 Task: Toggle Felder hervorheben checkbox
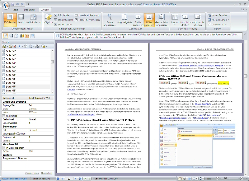point(76,20)
